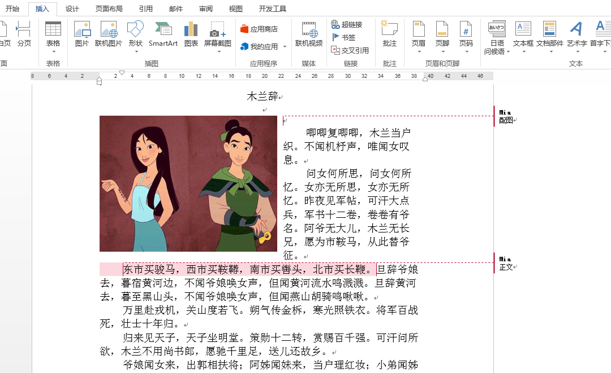Image resolution: width=611 pixels, height=373 pixels.
Task: Expand the 我的应用 dropdown arrow
Action: tap(285, 47)
